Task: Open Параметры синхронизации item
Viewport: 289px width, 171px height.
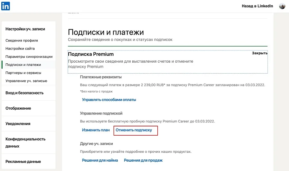Action: point(29,57)
